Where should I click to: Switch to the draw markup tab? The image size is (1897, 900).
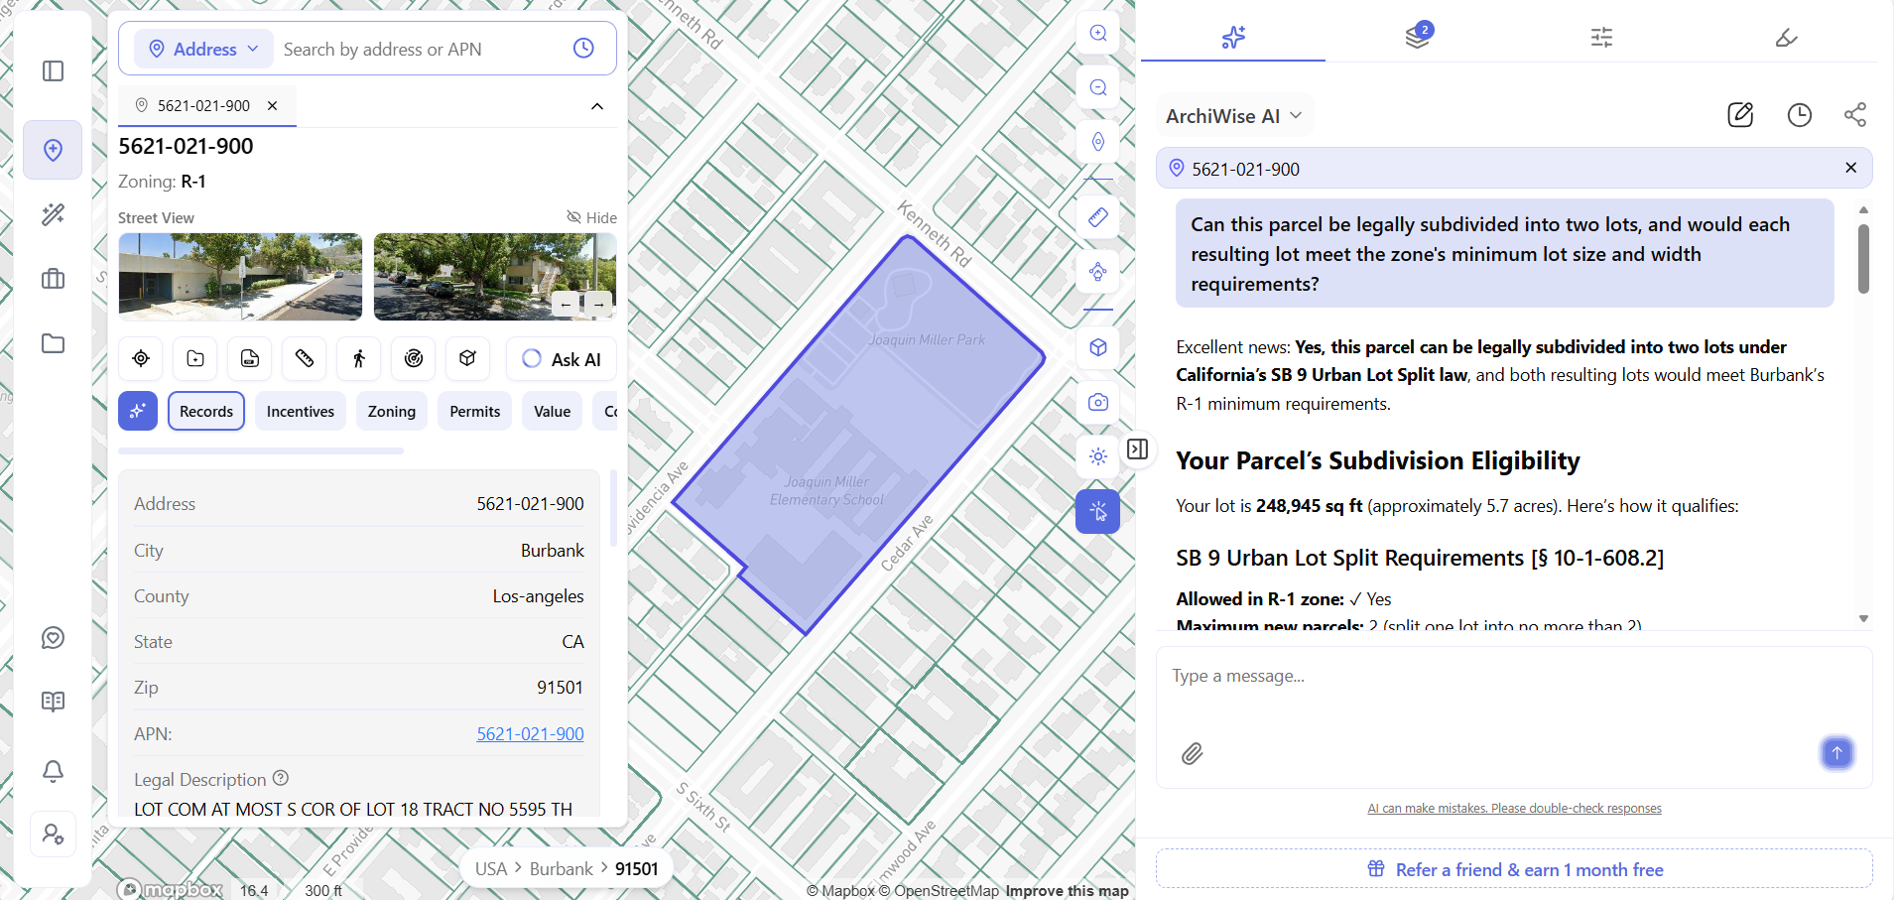coord(1786,38)
